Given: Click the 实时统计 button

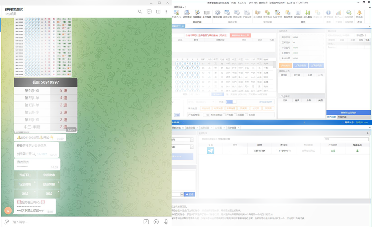Looking at the screenshot, I should (286, 65).
